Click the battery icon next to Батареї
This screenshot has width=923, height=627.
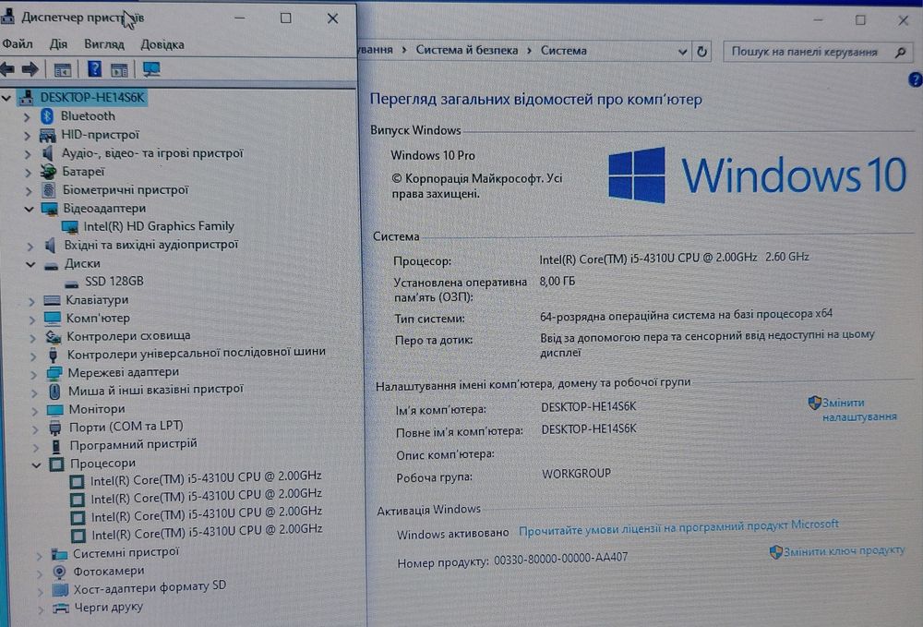coord(48,172)
